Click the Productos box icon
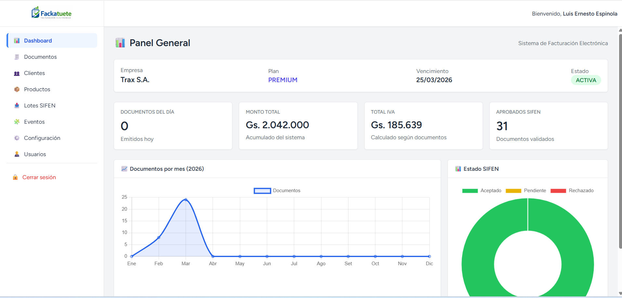Screen dimensions: 622x298 tap(17, 89)
